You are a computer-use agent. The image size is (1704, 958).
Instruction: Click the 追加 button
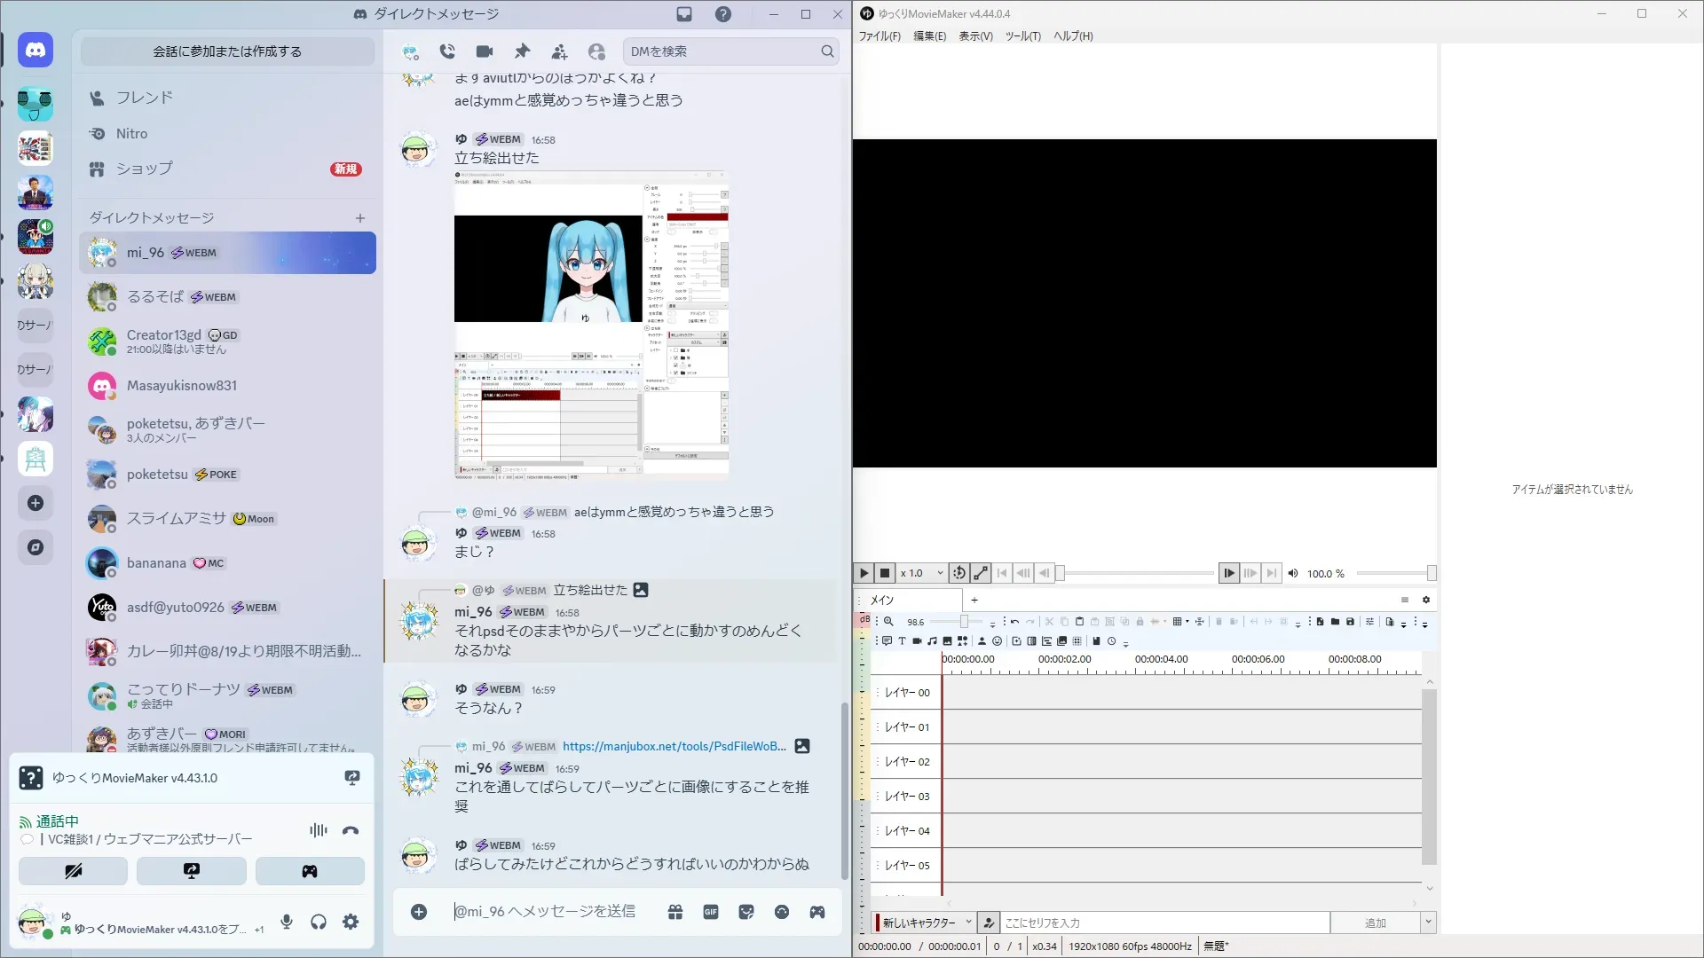click(1375, 923)
